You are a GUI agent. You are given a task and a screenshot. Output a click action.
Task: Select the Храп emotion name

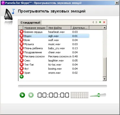[x=27, y=73]
